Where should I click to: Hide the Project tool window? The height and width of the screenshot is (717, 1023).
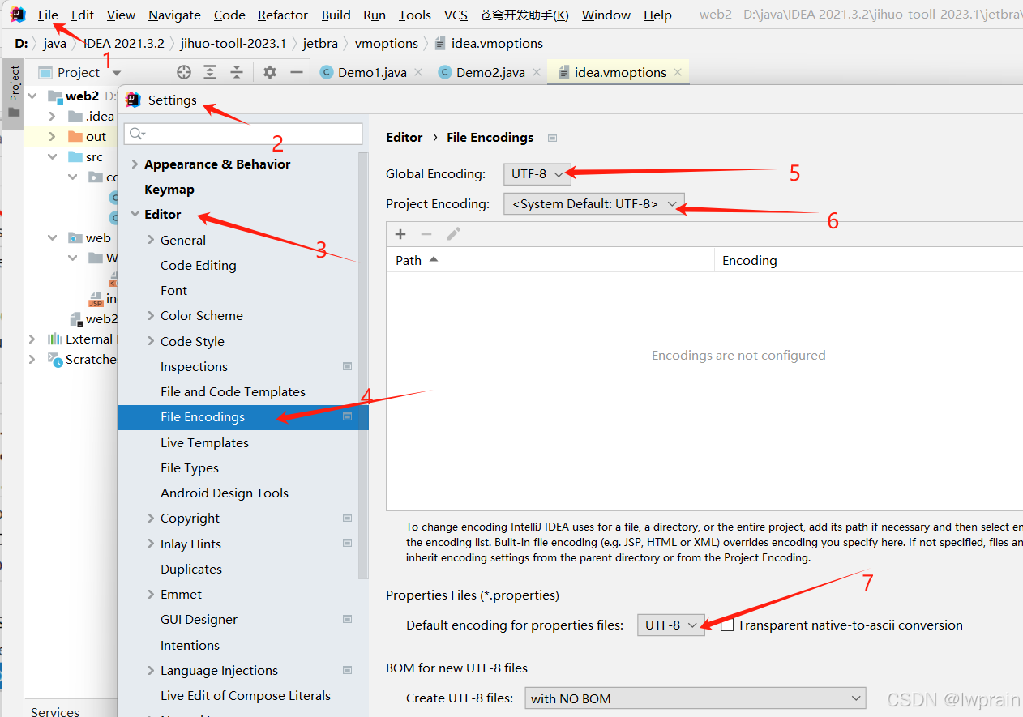click(x=297, y=72)
